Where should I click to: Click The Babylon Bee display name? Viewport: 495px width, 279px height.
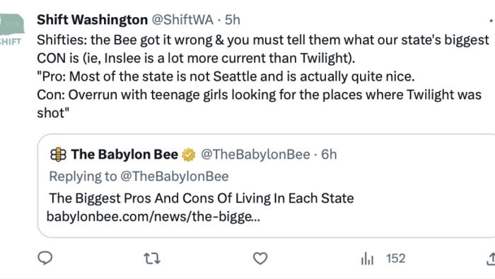124,154
